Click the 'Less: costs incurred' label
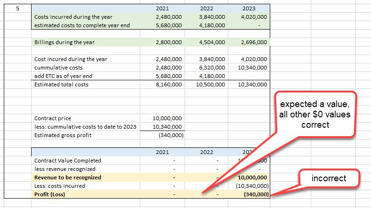Screen dimensions: 371x208 [x=60, y=186]
